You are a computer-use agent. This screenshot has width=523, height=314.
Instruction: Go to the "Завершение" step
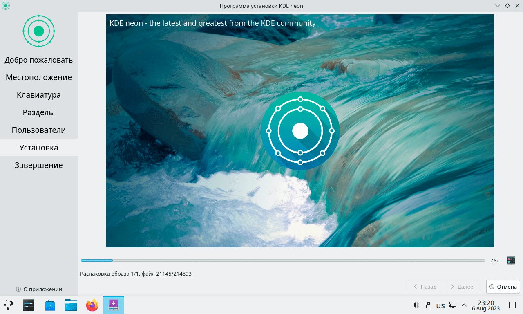point(39,165)
